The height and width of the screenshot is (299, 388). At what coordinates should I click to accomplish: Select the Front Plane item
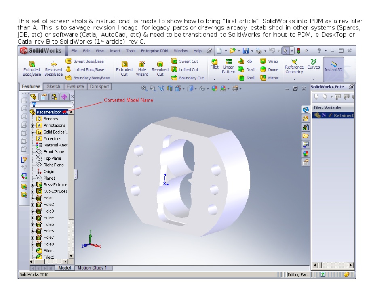pyautogui.click(x=51, y=152)
